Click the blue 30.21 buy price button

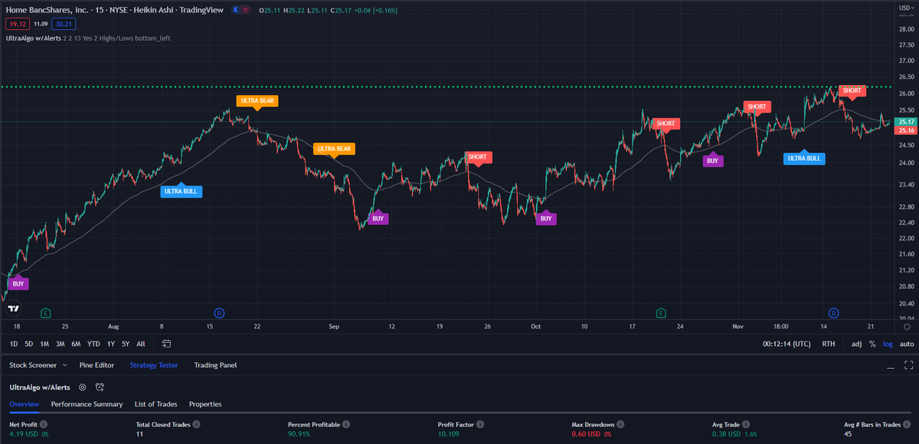[64, 24]
